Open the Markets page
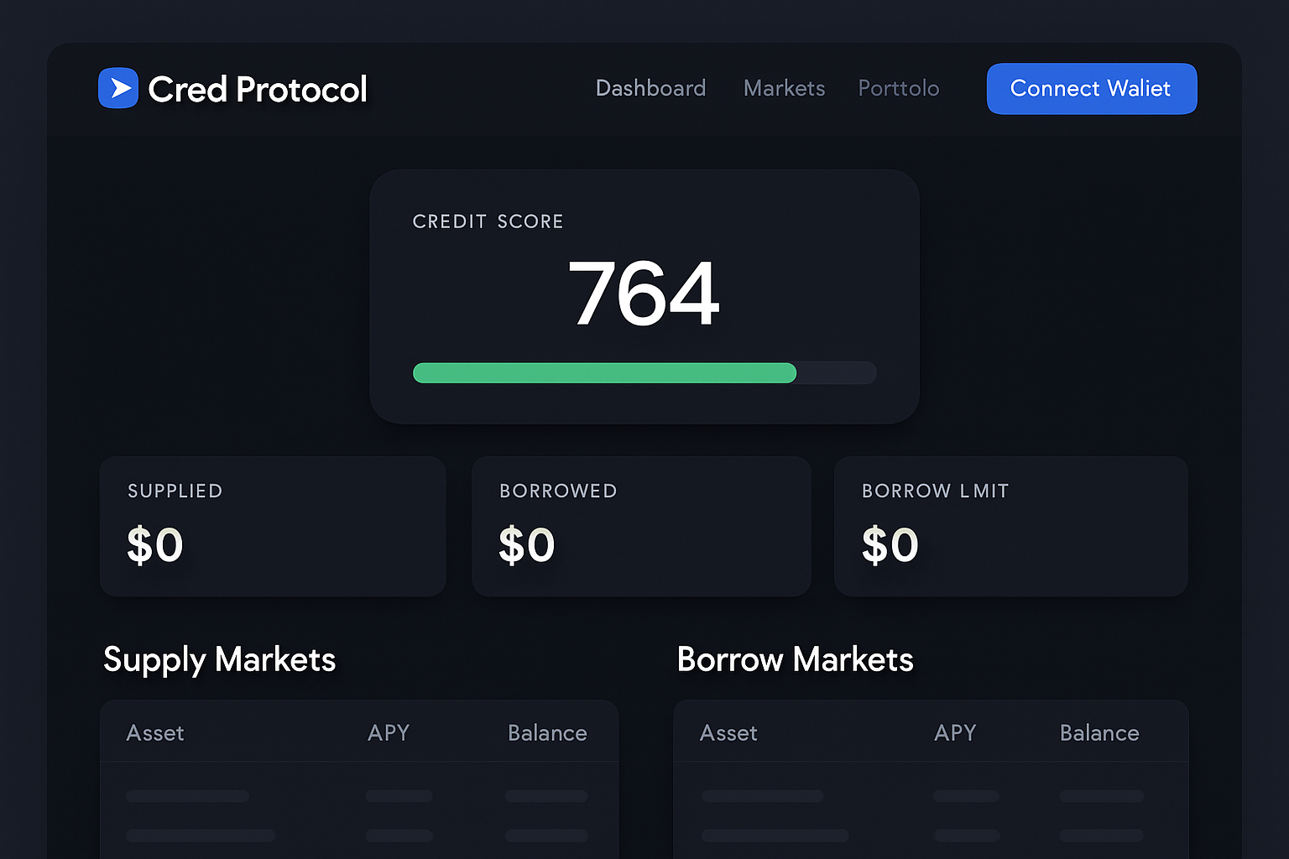Screen dimensions: 1289x859 [784, 88]
